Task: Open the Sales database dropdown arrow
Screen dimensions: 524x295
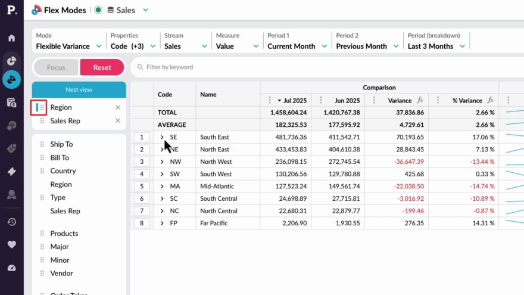Action: [146, 10]
